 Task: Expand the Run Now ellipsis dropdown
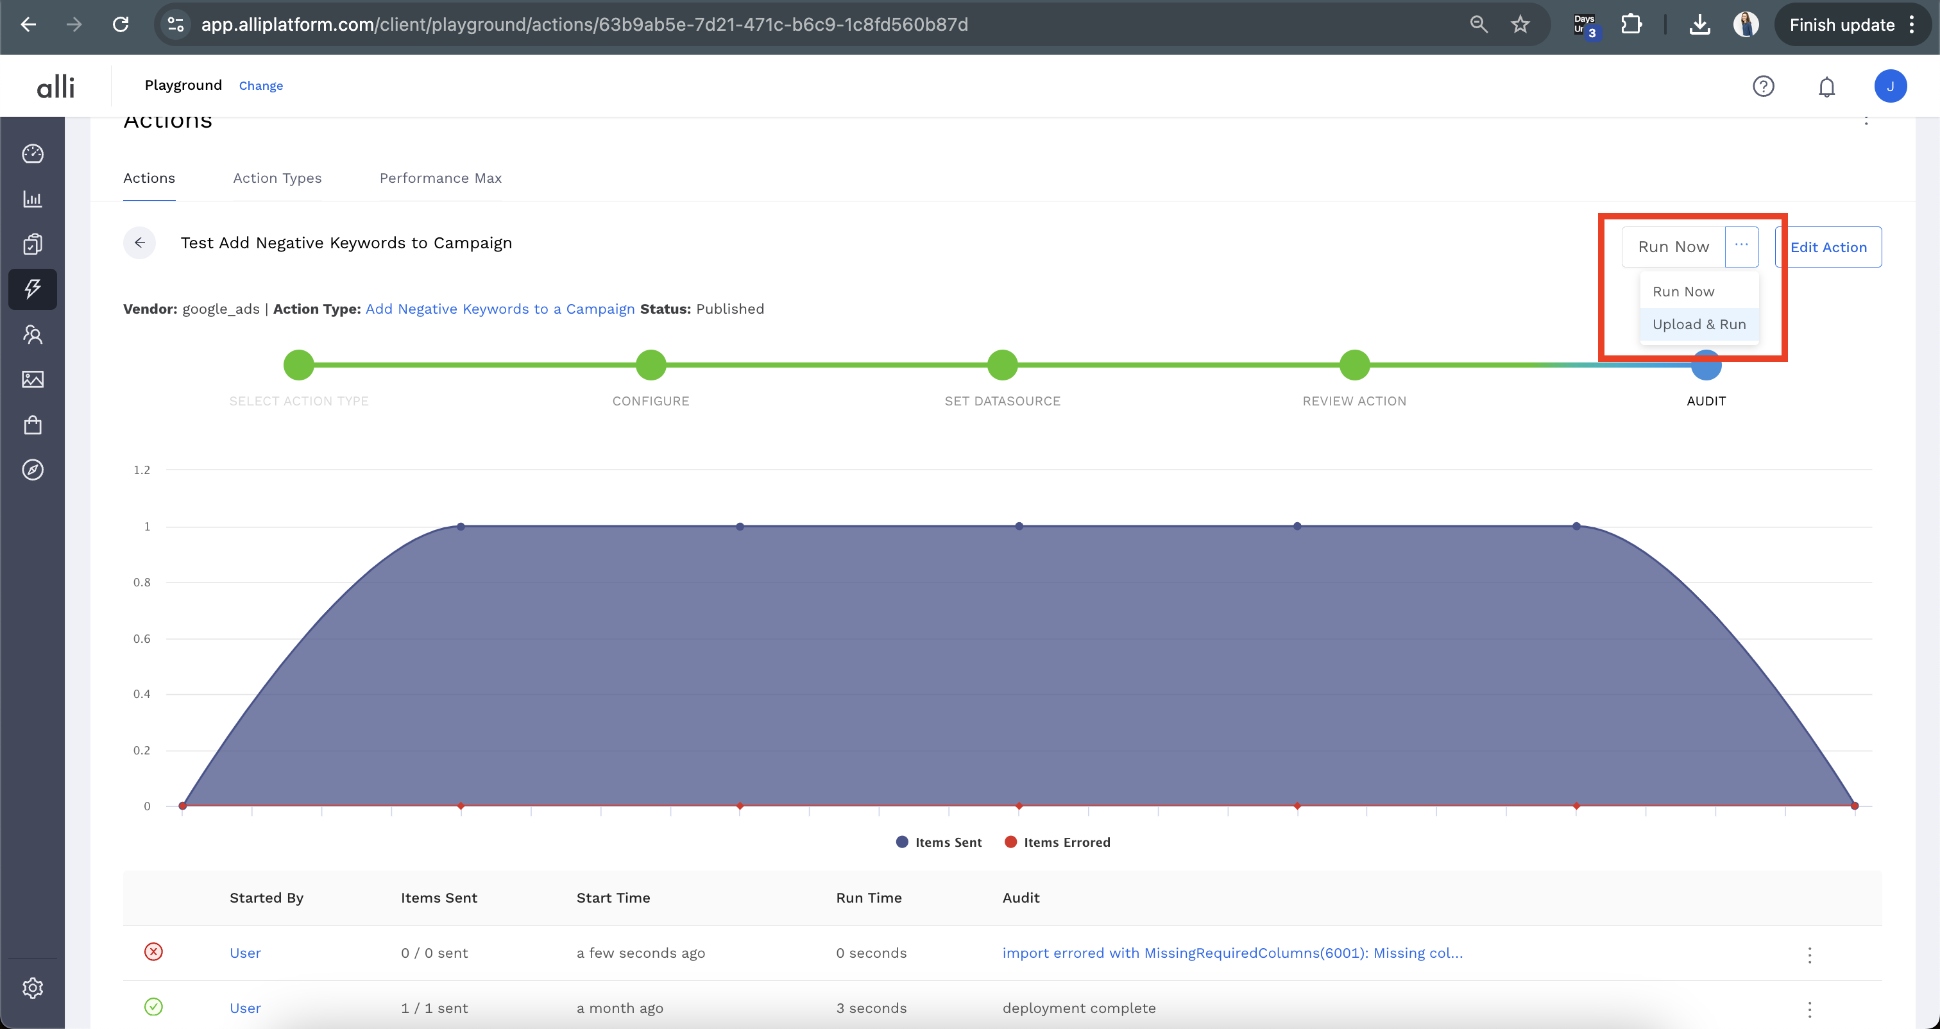(x=1741, y=246)
